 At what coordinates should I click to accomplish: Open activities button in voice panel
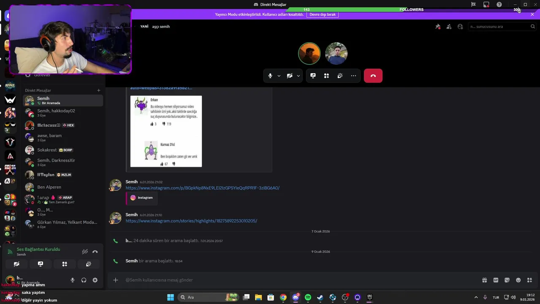point(65,264)
